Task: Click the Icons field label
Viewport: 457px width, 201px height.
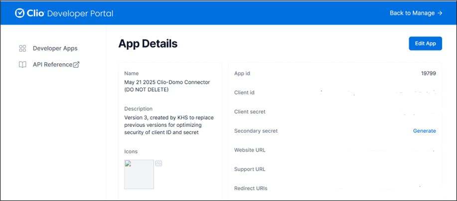Action: coord(131,152)
